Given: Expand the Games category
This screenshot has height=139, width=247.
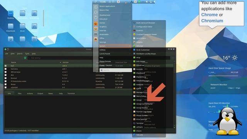Looking at the screenshot, I should pyautogui.click(x=115, y=23).
